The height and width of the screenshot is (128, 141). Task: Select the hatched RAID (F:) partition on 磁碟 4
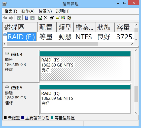85,68
